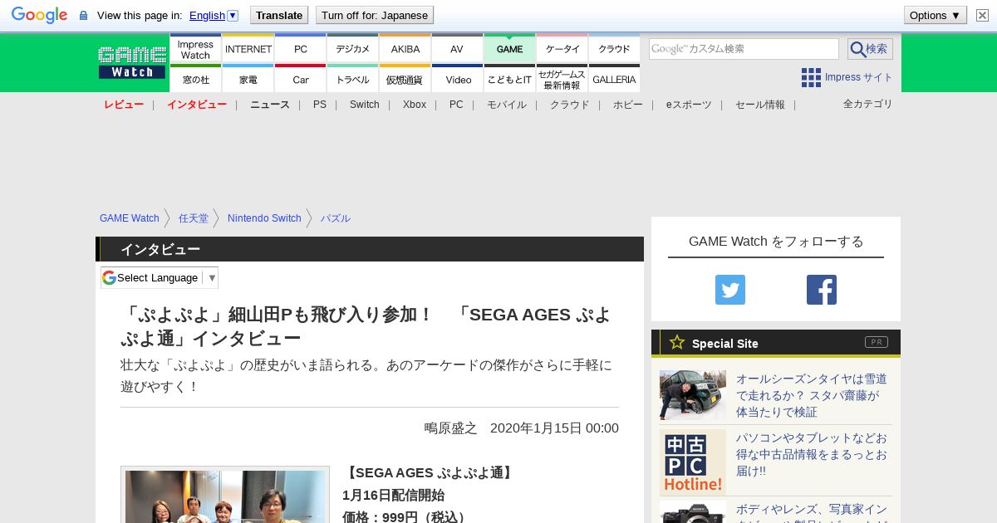Open the Car site tab
Screen dimensions: 997x523
pyautogui.click(x=301, y=78)
